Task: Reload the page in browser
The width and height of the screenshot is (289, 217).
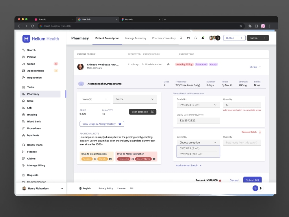Action: [x=32, y=26]
